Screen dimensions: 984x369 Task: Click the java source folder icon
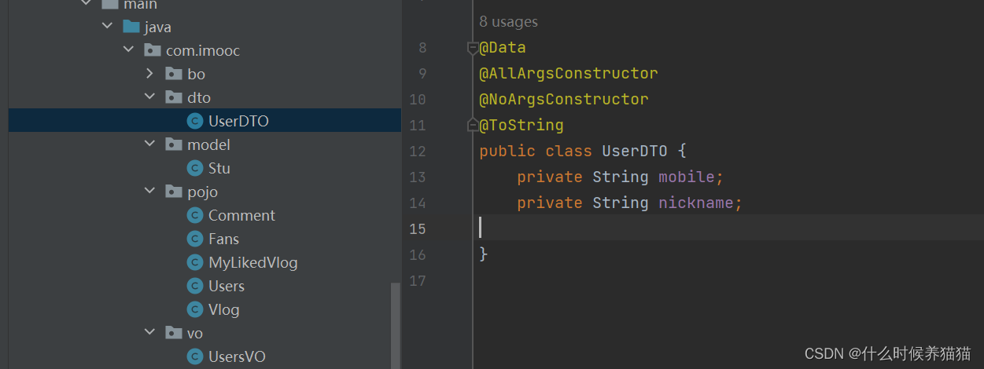click(x=131, y=27)
